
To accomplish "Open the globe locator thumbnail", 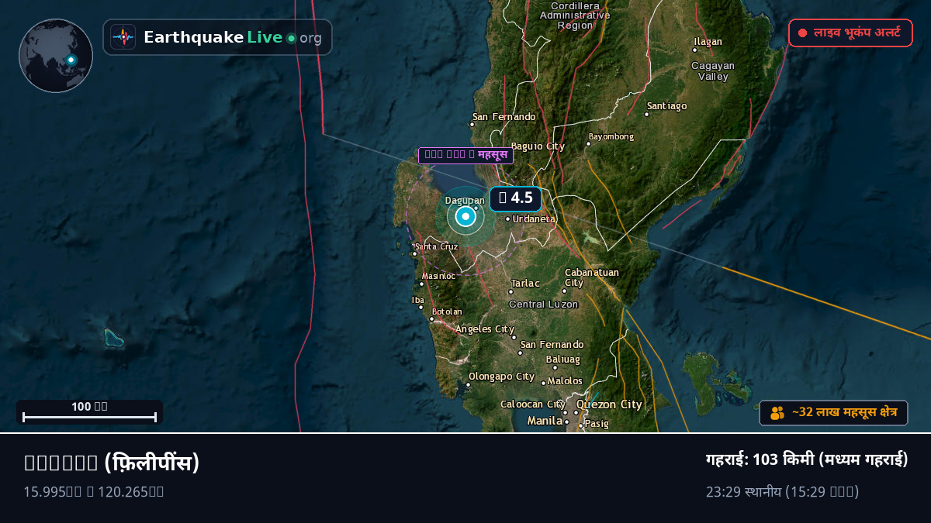I will click(56, 56).
